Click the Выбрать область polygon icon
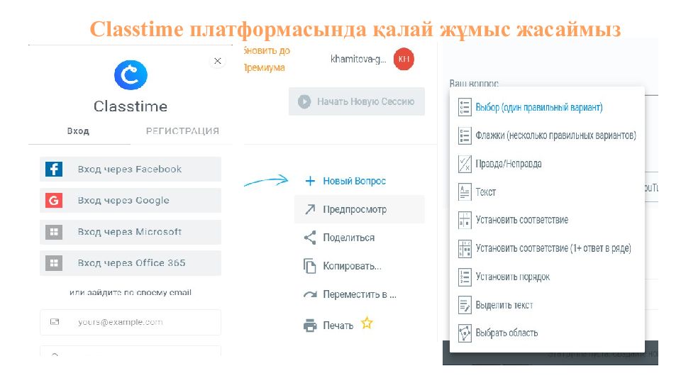The height and width of the screenshot is (383, 681). pyautogui.click(x=465, y=333)
